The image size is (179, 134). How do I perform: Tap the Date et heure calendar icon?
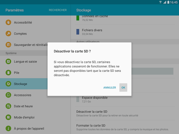coord(8,106)
